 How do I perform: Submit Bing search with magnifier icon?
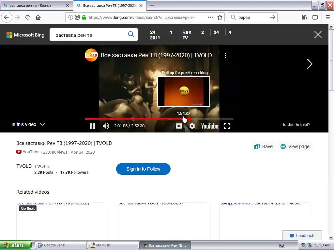[x=131, y=34]
